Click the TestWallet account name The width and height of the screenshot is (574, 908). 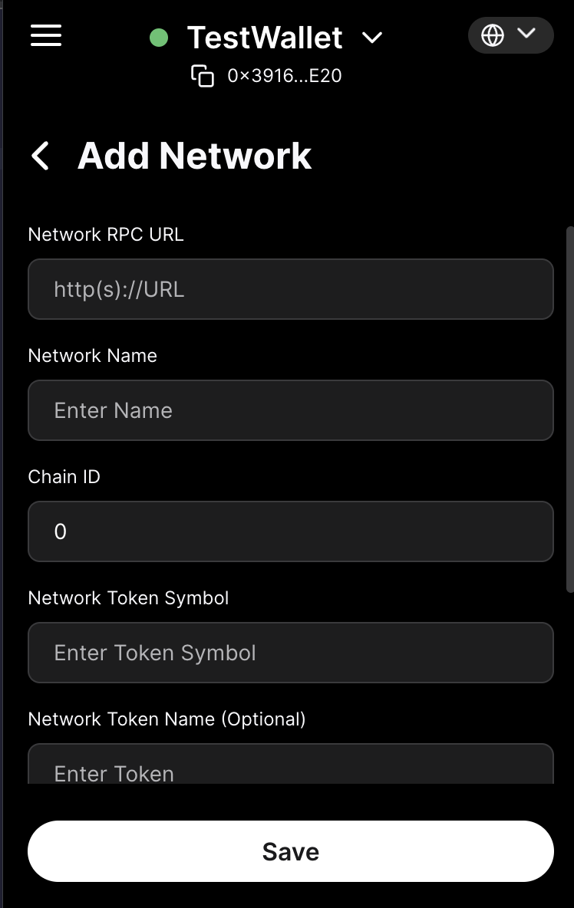click(x=265, y=37)
